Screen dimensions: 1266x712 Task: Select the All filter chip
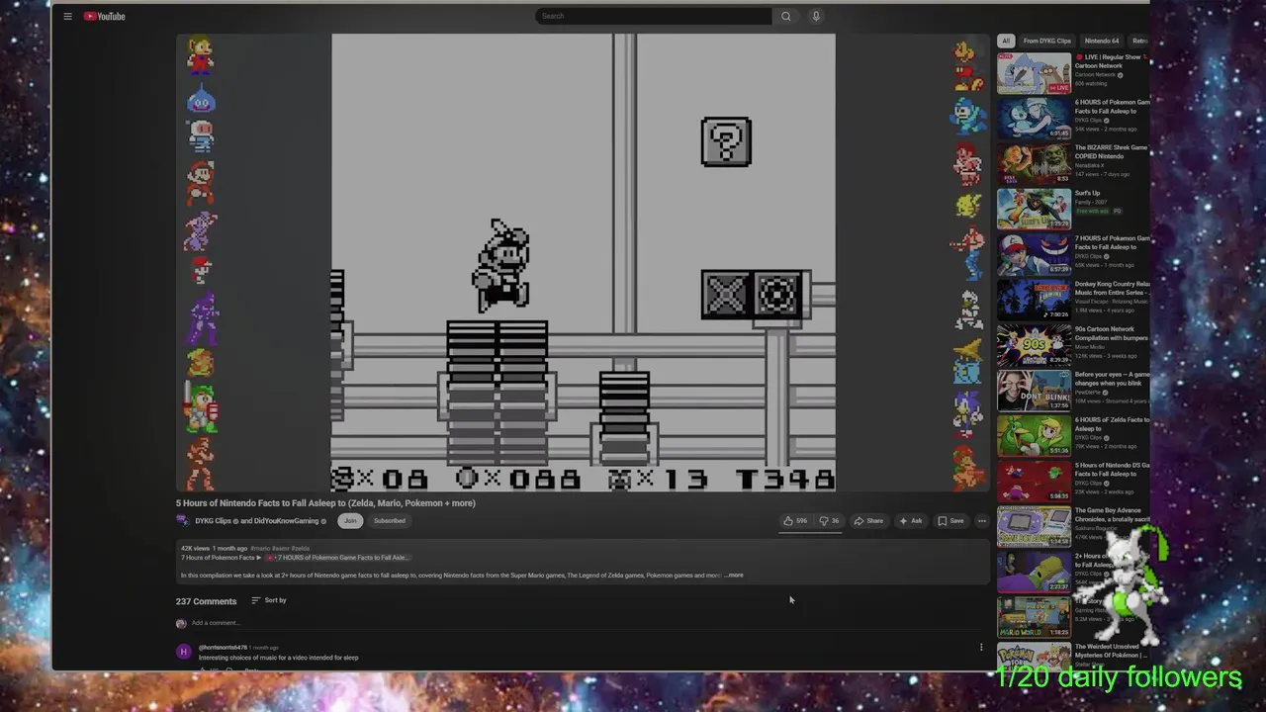pyautogui.click(x=1006, y=41)
